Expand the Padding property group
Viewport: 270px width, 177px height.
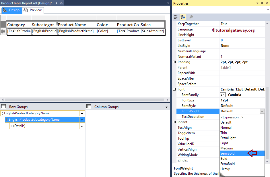pos(174,62)
